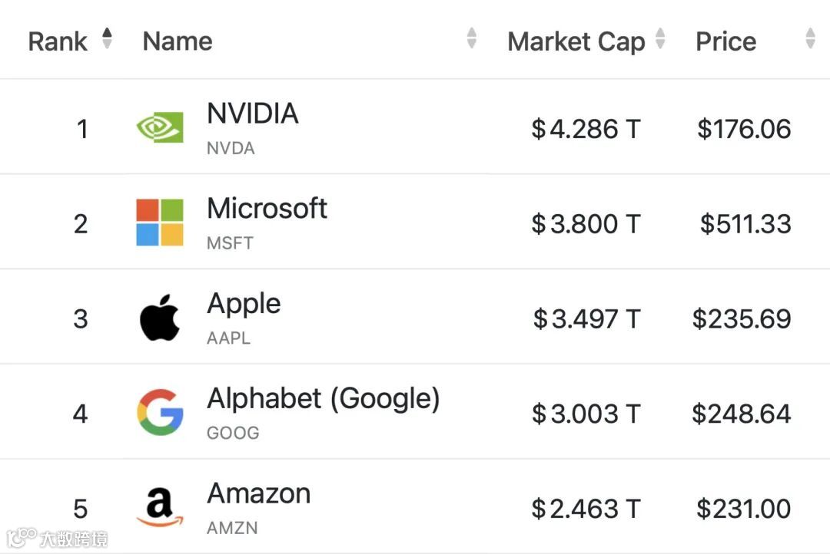
Task: Open the NVIDIA company link
Action: pos(252,114)
